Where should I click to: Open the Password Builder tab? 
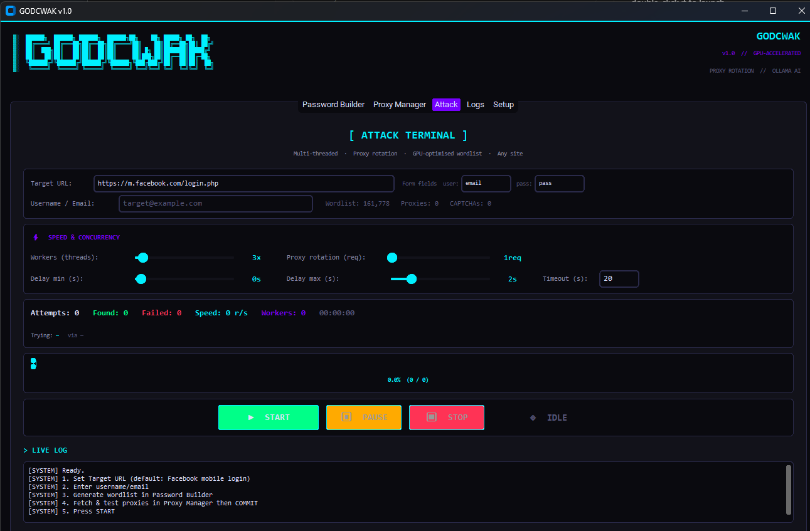[x=333, y=105]
